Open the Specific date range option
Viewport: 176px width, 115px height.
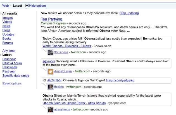(x=16, y=75)
